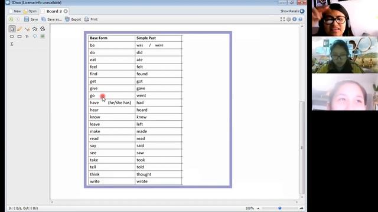Insert an image with the green picture tool
This screenshot has height=212, width=378.
click(x=43, y=37)
